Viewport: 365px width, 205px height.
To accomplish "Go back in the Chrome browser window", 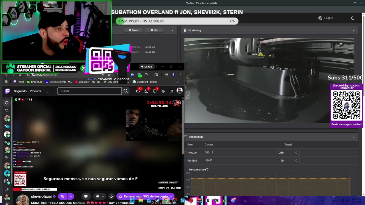I will (x=6, y=75).
